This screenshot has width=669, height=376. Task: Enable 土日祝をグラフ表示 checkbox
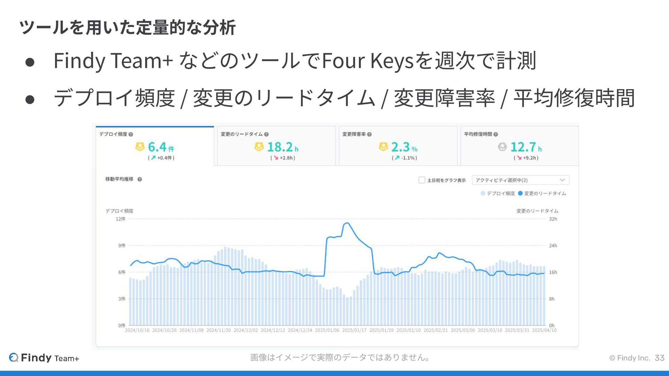click(422, 180)
